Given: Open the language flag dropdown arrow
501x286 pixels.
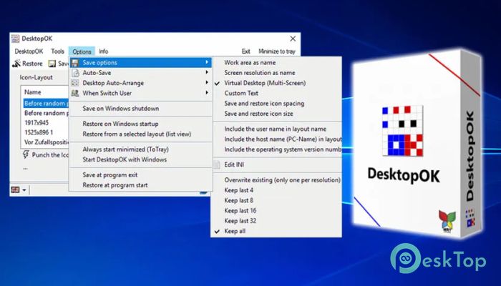Looking at the screenshot, I should [24, 190].
